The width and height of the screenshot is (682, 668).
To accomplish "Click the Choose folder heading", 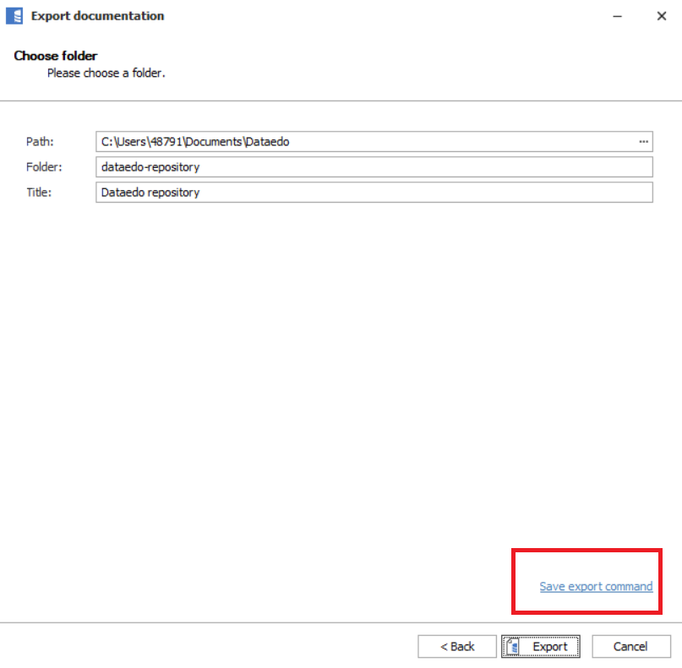I will pos(56,56).
